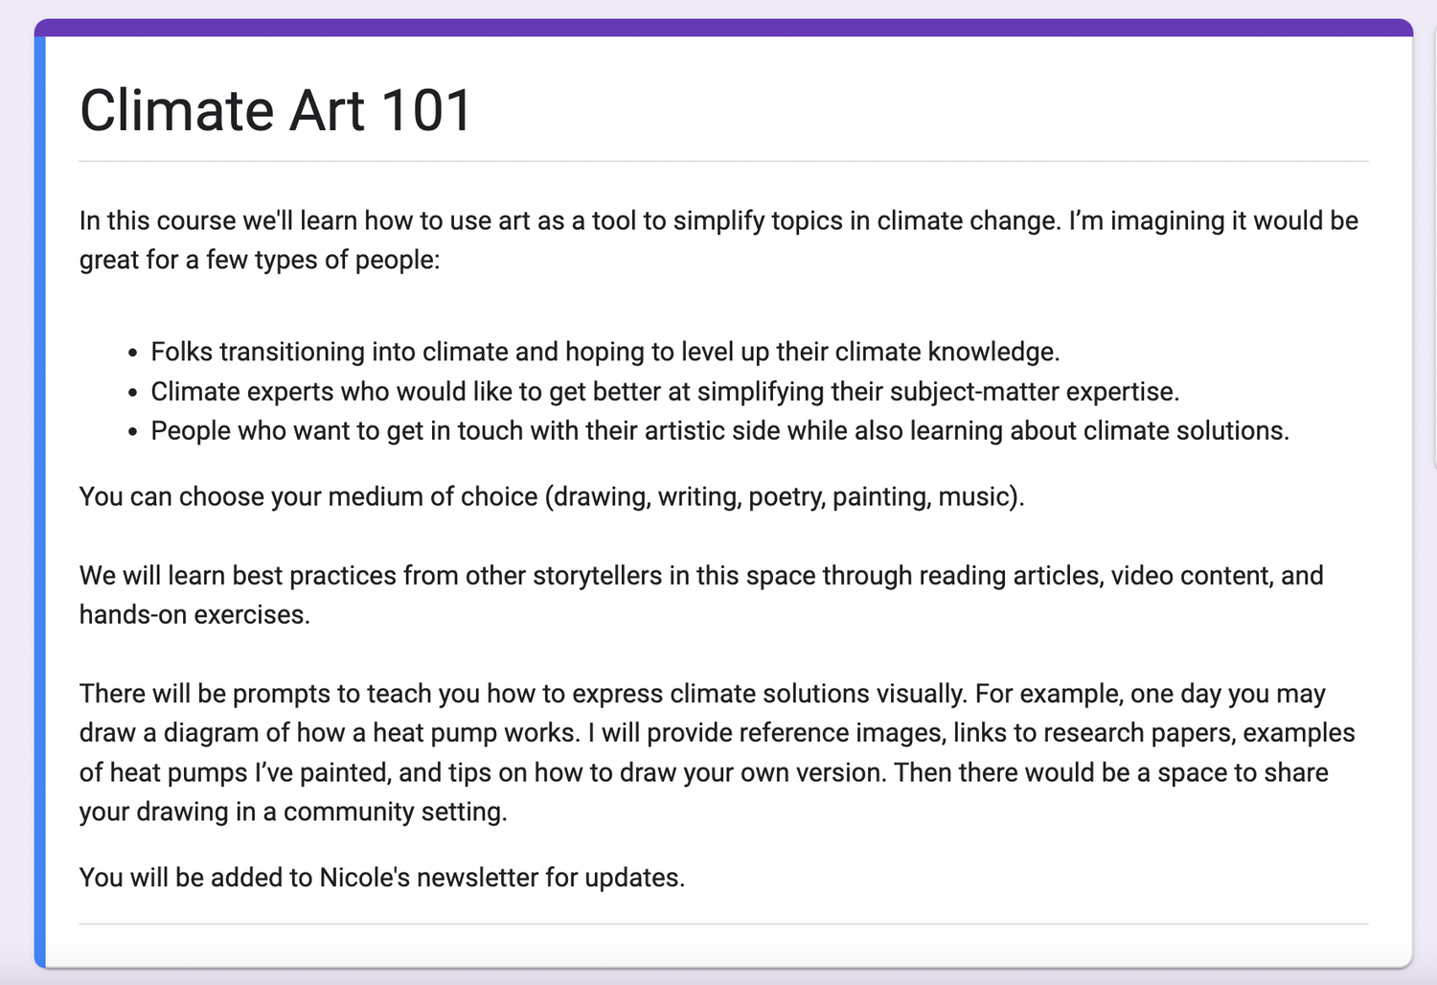This screenshot has width=1437, height=985.
Task: Click the text "great for a few types of people:"
Action: pos(260,260)
